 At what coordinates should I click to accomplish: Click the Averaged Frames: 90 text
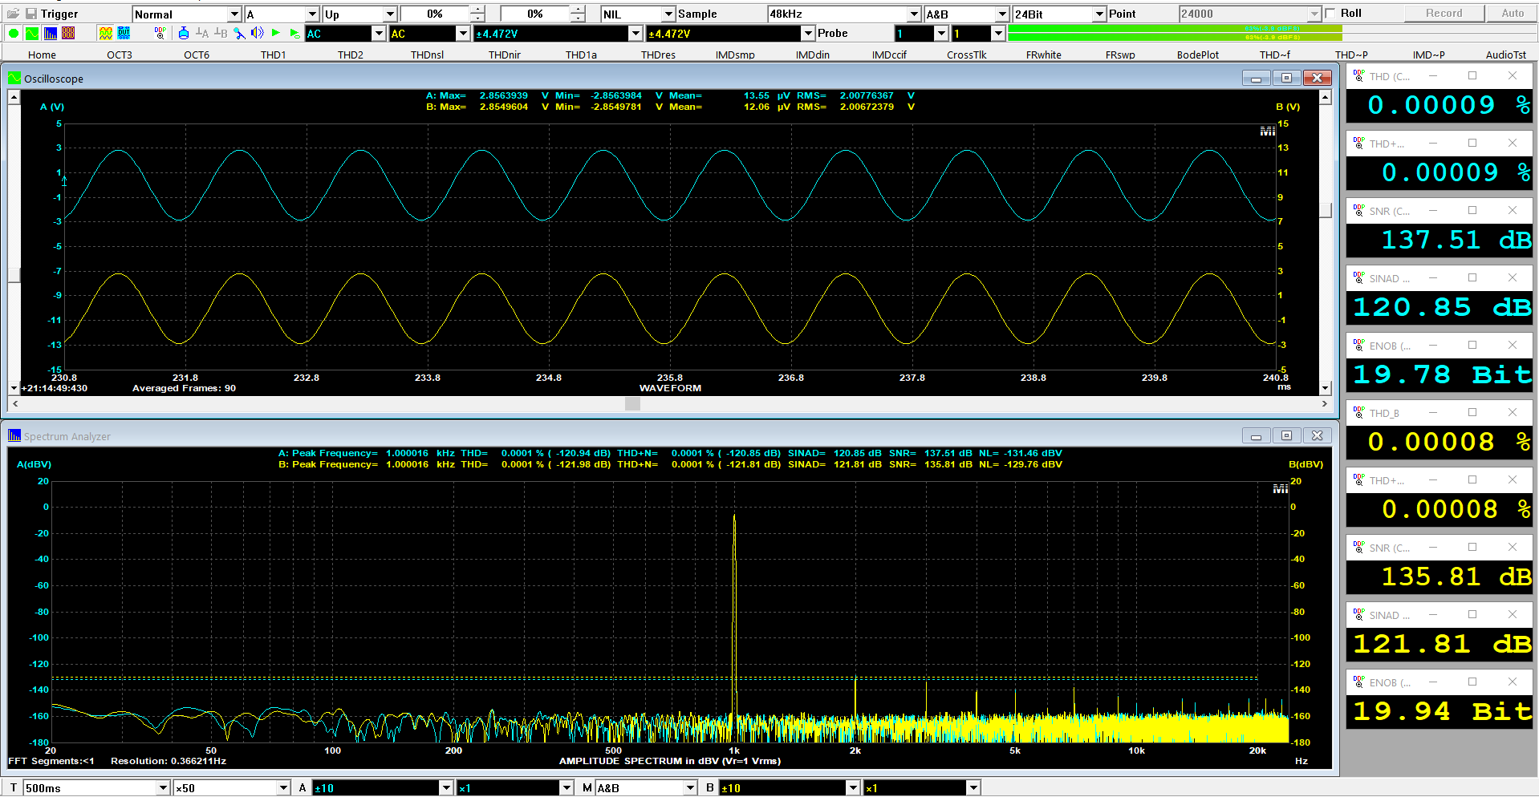[x=184, y=388]
